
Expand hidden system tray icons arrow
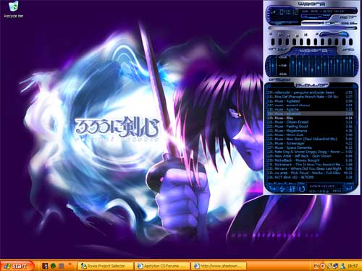[323, 266]
